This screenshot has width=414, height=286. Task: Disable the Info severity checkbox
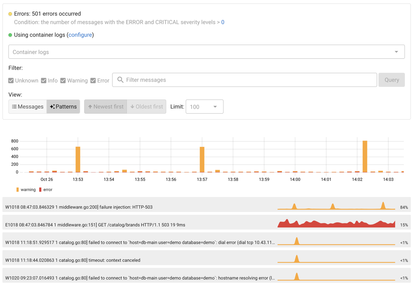click(44, 80)
